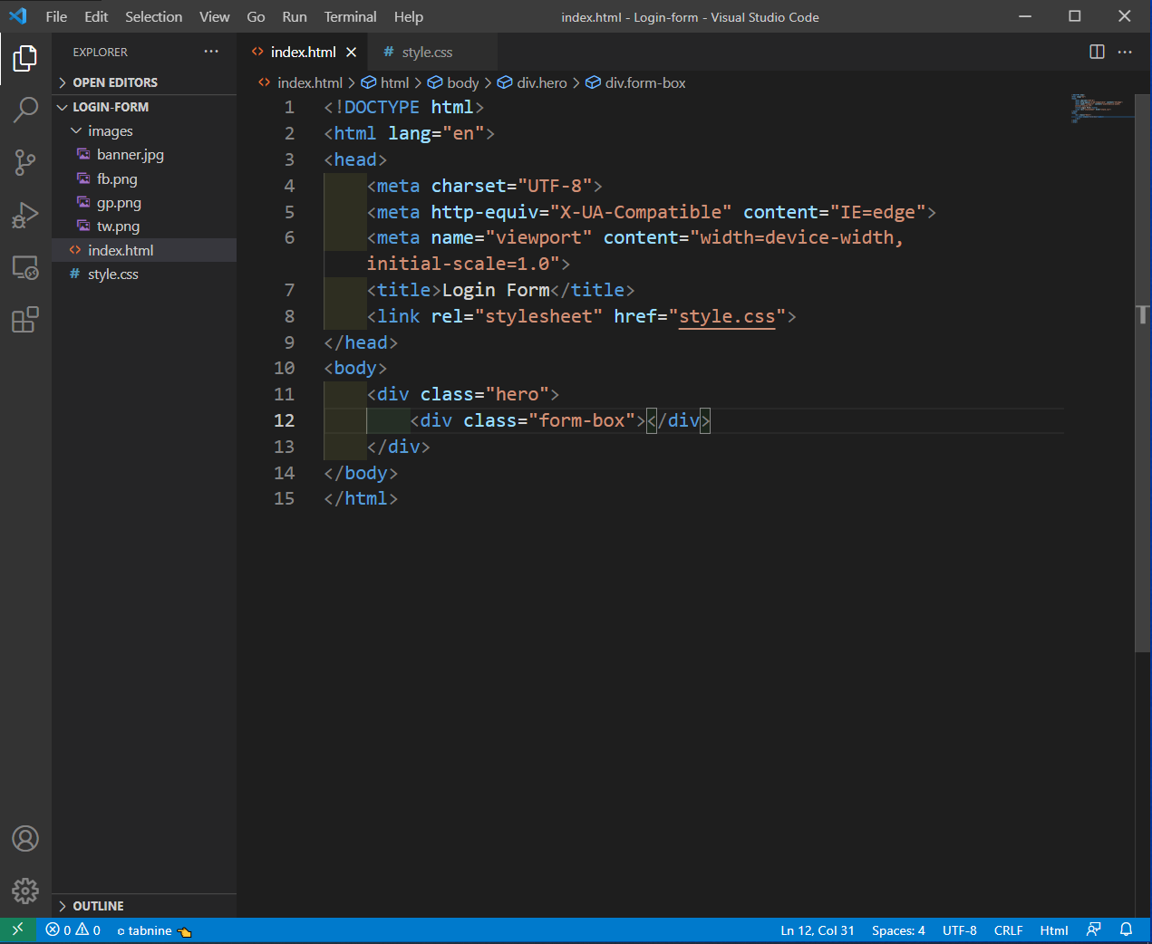Change language mode via Html
This screenshot has width=1152, height=944.
tap(1054, 930)
